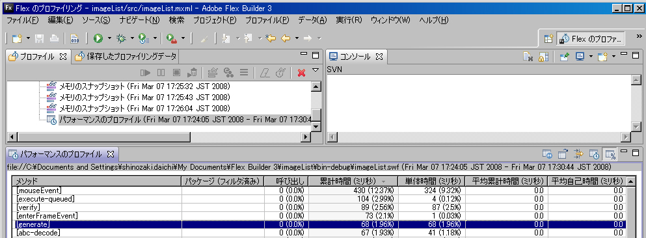
Task: Open the Open Console dropdown arrow
Action: pos(614,57)
